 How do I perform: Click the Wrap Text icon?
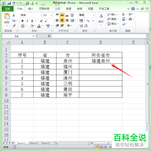point(72,15)
